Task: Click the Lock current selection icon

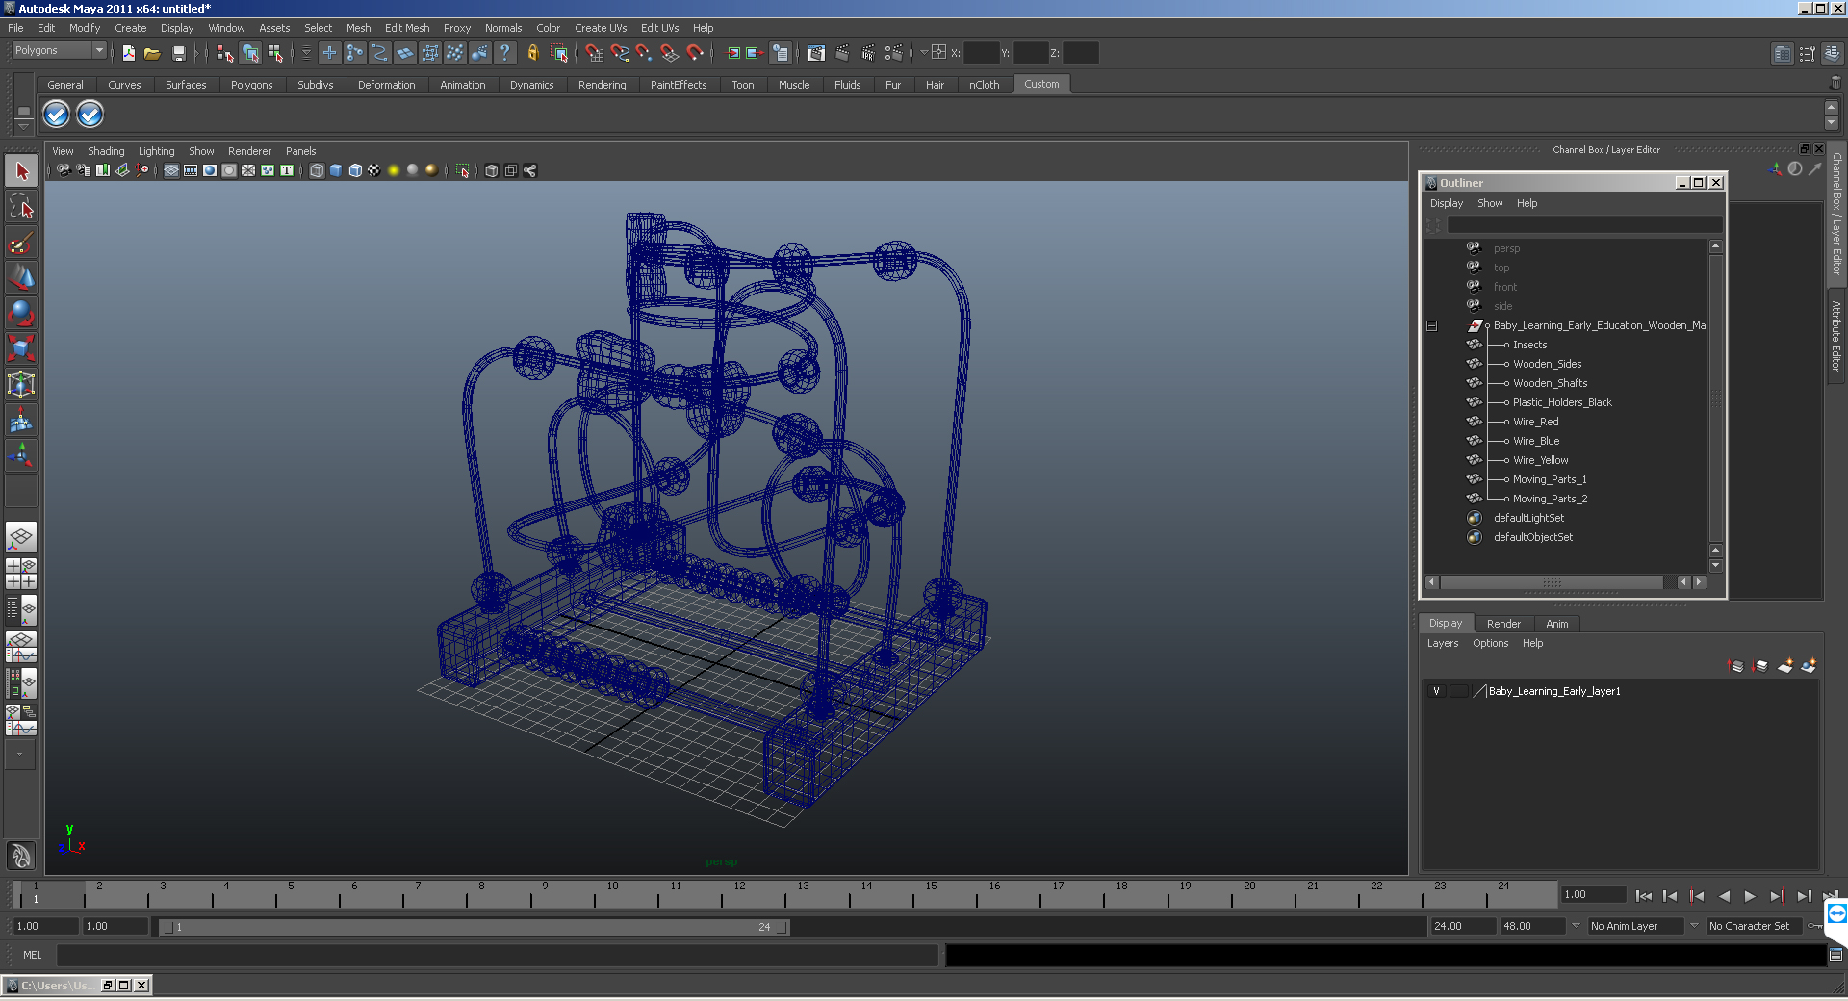Action: click(532, 53)
